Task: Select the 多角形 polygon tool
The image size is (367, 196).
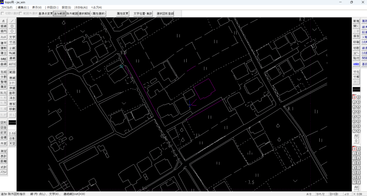Action: pyautogui.click(x=4, y=59)
